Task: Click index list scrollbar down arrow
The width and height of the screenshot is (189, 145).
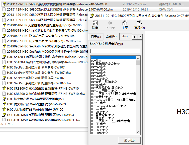Action: point(138,132)
